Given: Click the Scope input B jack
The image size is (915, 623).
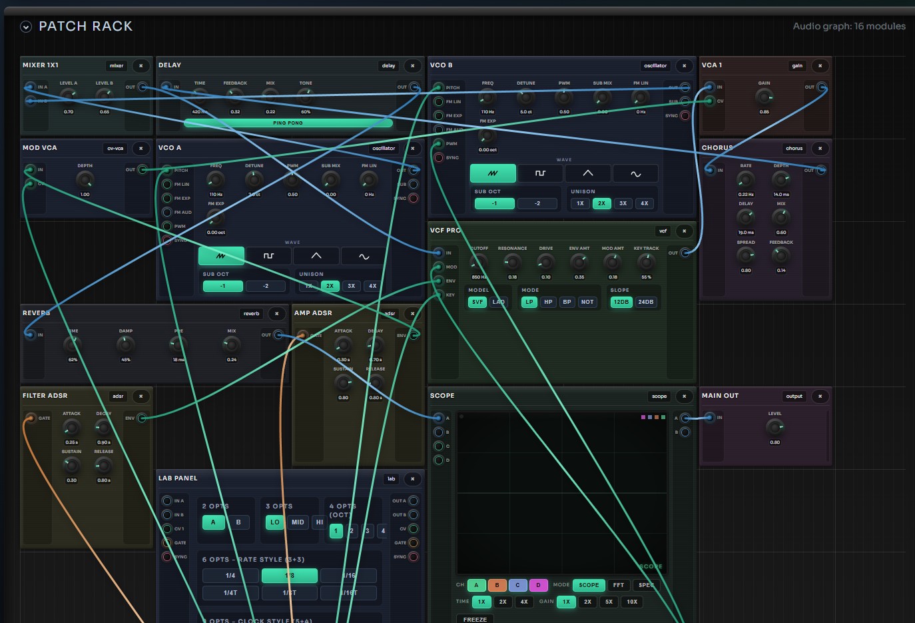Looking at the screenshot, I should (438, 432).
